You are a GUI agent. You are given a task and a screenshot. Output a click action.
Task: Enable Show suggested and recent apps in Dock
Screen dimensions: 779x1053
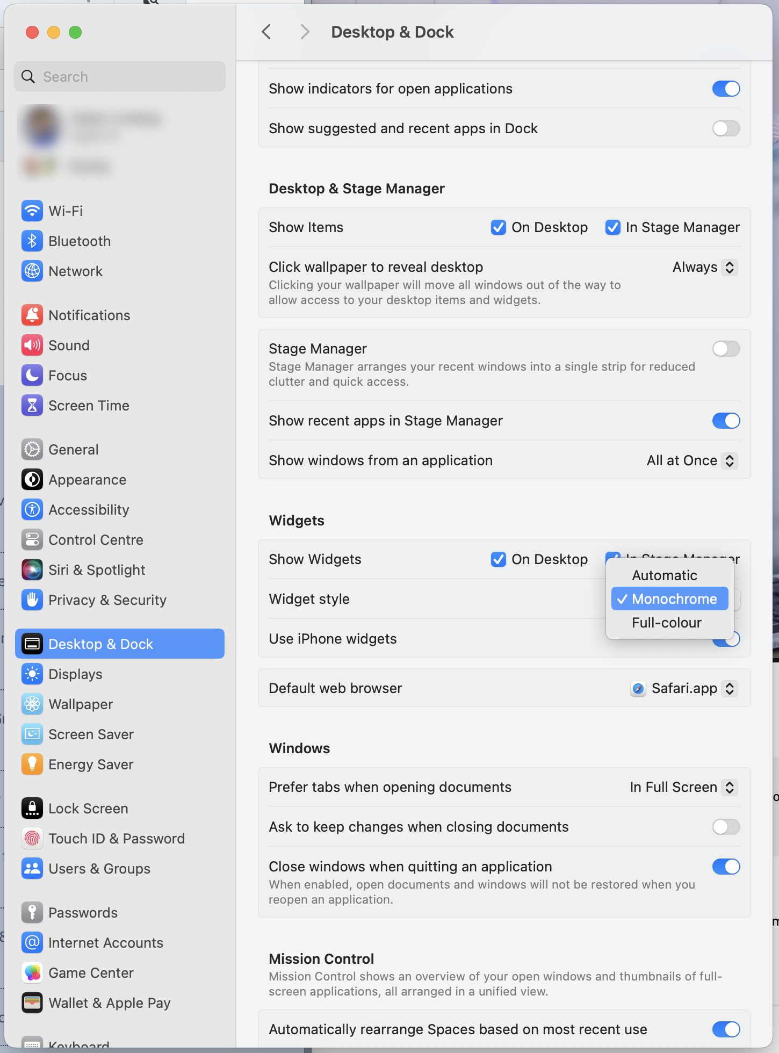tap(726, 128)
